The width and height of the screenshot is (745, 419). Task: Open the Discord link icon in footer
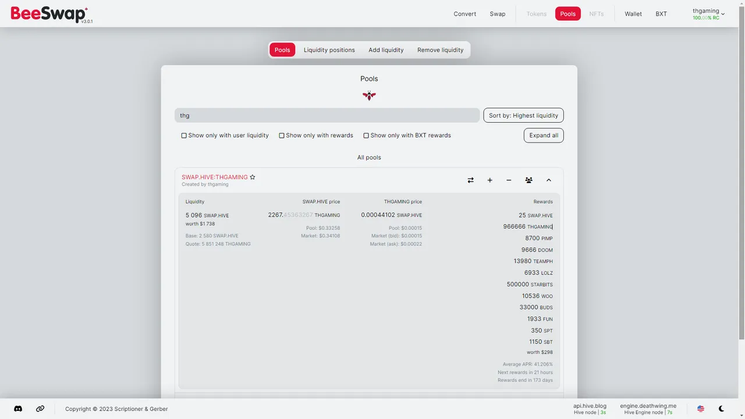18,409
